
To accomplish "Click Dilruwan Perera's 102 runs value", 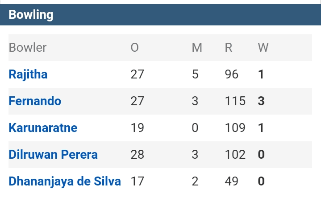I will point(235,155).
